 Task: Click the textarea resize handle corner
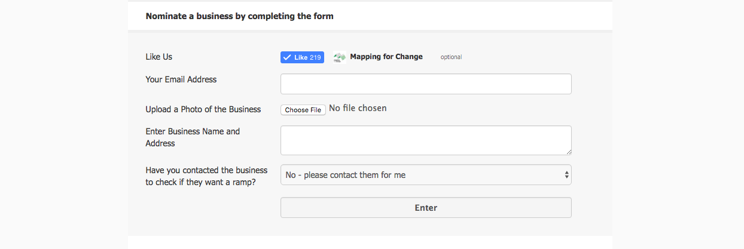coord(569,152)
